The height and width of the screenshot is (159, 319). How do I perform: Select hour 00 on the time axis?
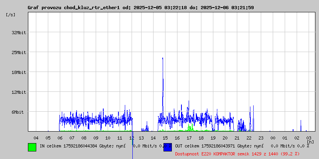click(273, 138)
